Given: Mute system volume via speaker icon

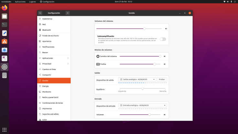Looking at the screenshot, I should click(166, 28).
